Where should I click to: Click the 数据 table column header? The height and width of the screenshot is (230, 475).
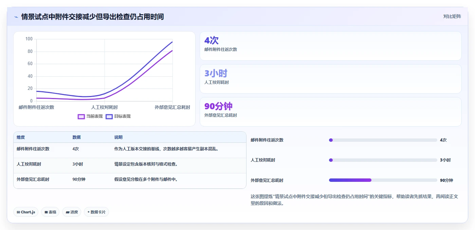click(x=76, y=137)
